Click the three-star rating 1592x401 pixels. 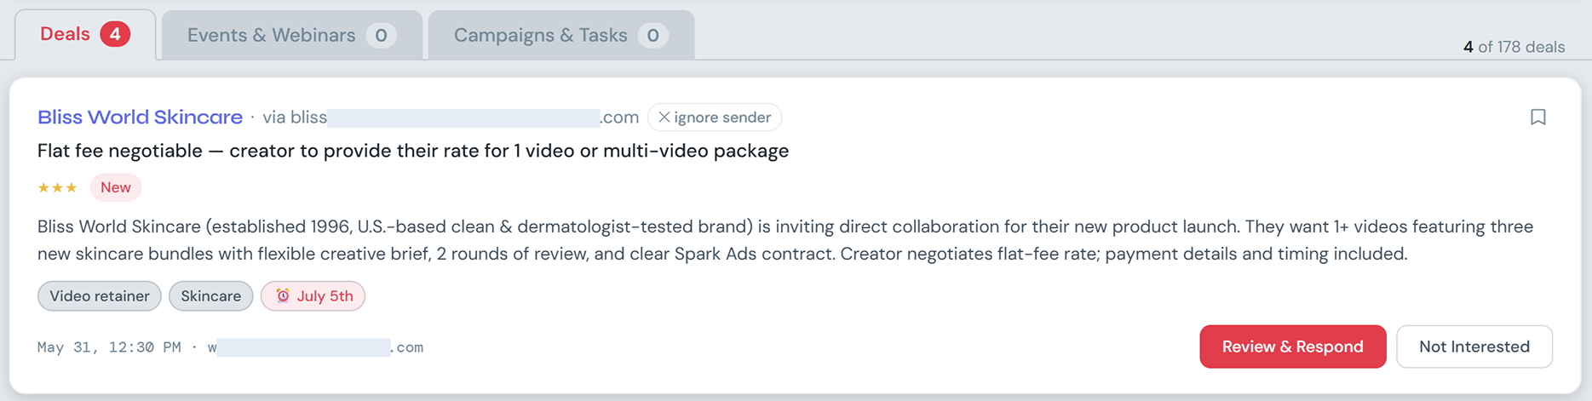pyautogui.click(x=57, y=187)
